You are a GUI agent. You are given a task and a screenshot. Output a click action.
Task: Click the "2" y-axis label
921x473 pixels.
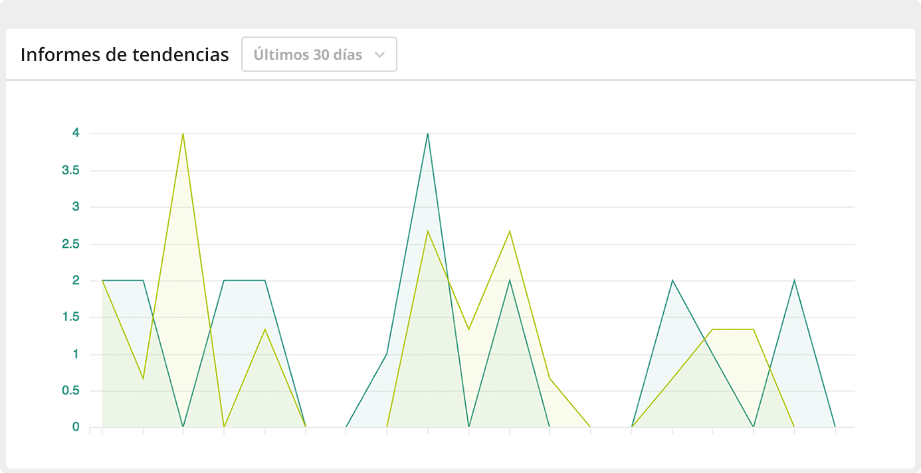pos(76,280)
